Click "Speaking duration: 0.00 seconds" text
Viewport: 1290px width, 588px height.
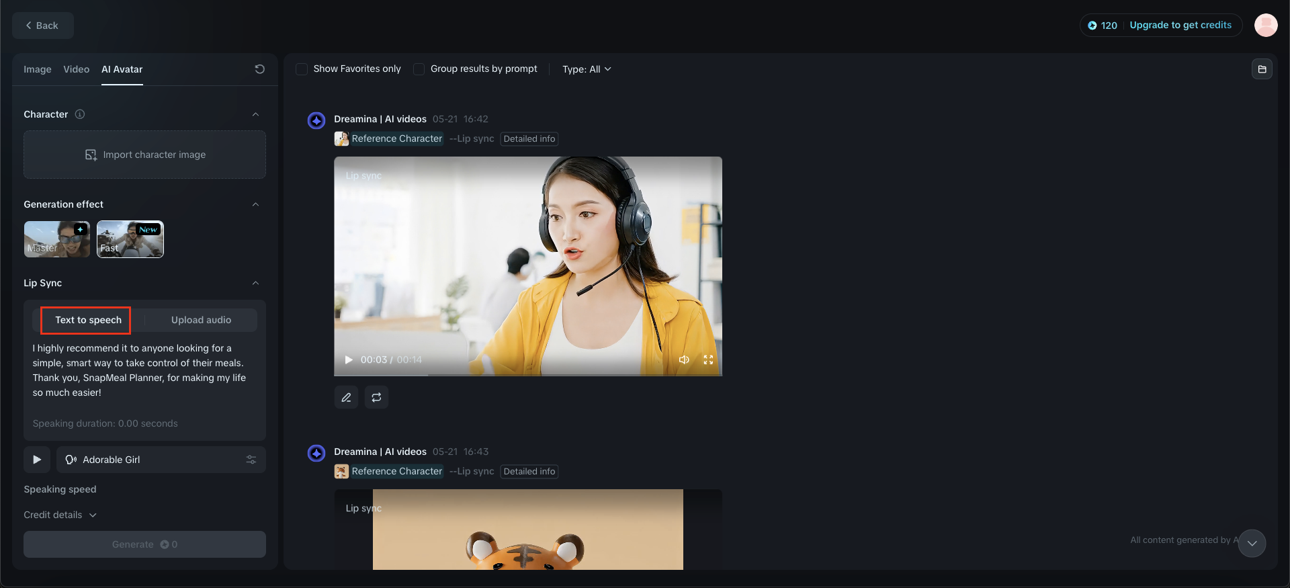(105, 423)
